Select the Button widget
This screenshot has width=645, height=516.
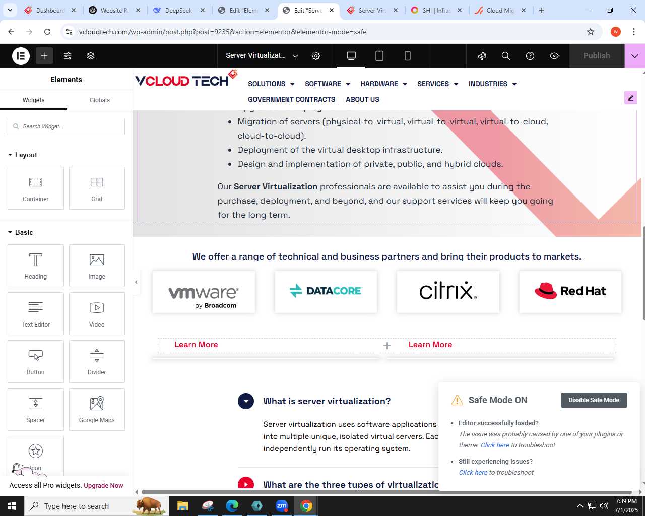(x=36, y=361)
